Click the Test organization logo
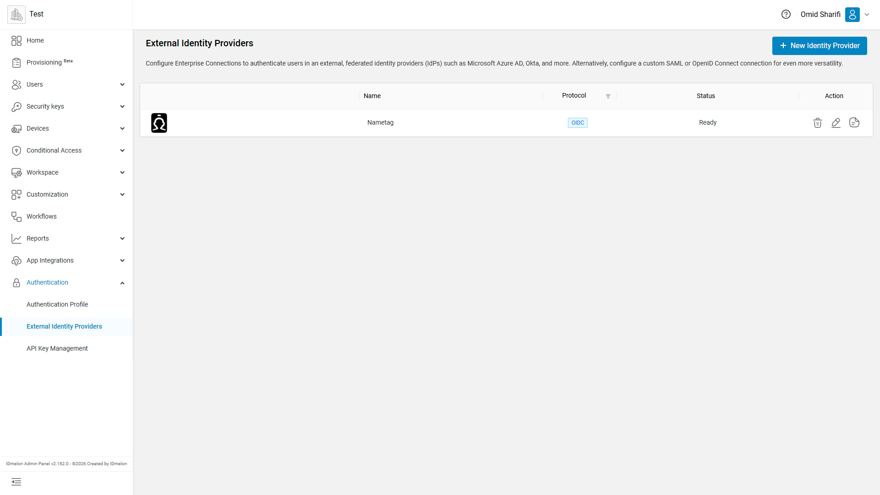The width and height of the screenshot is (880, 495). 16,15
